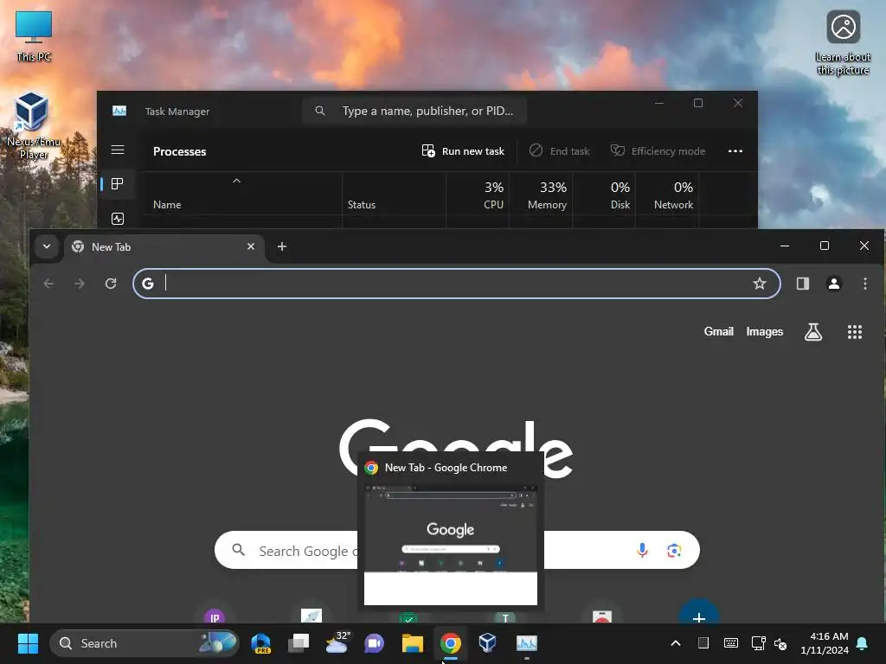
Task: Click Search Labs flask icon
Action: pyautogui.click(x=812, y=332)
